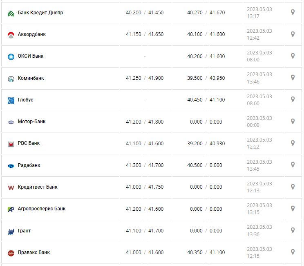Image resolution: width=304 pixels, height=266 pixels.
Task: Click the Кредитвест Банк logo icon
Action: click(x=11, y=187)
